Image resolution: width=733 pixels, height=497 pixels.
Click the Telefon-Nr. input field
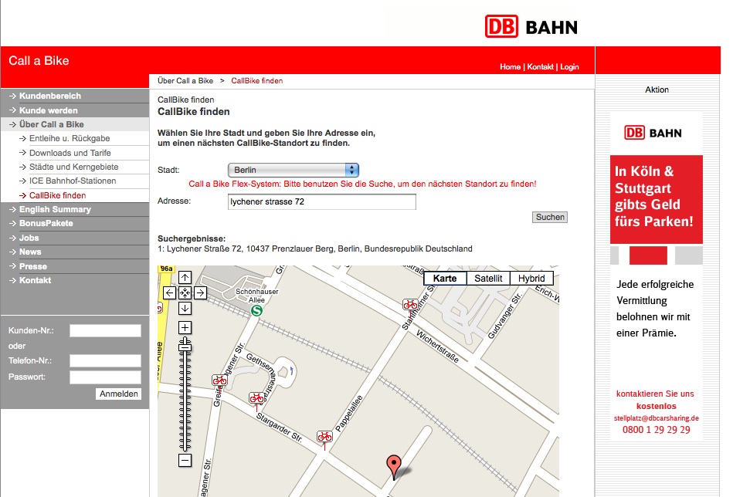[x=105, y=360]
